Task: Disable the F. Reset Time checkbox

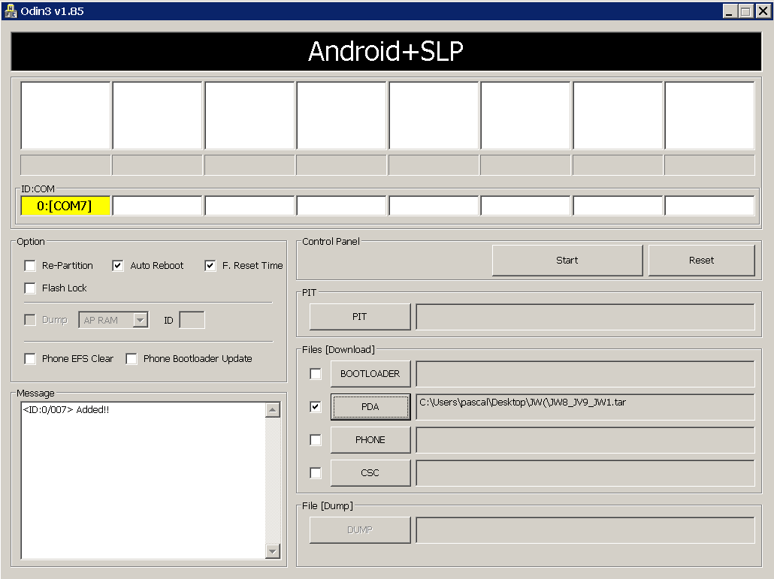Action: pos(210,265)
